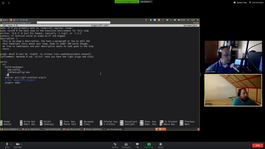
Task: Click the blue tray icon in shared panel
Action: 155,20
